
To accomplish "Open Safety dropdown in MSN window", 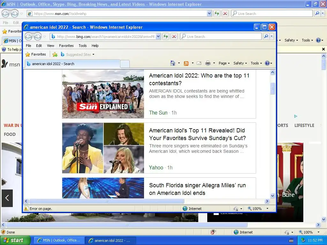I will point(291,40).
